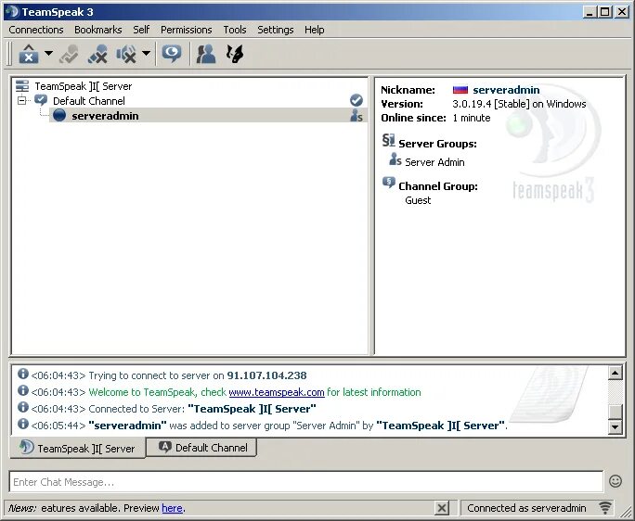Open the Settings menu
635x521 pixels.
click(276, 30)
